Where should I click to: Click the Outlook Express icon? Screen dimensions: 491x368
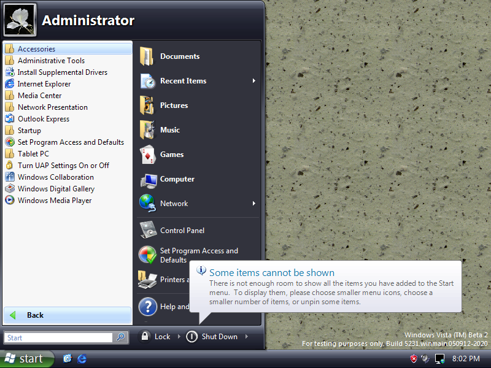point(10,118)
